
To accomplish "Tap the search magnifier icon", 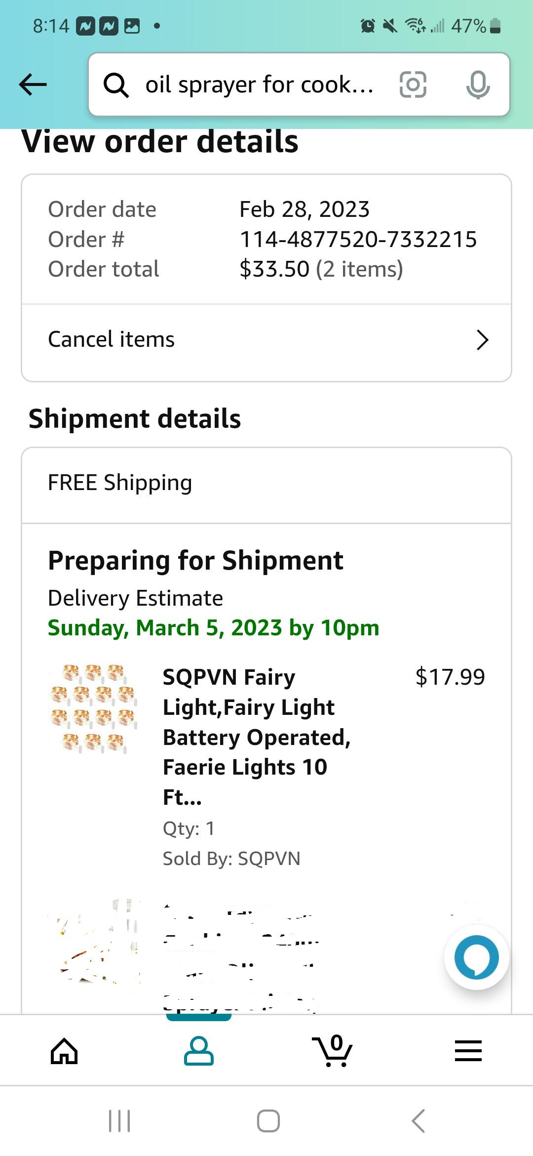I will pyautogui.click(x=116, y=85).
